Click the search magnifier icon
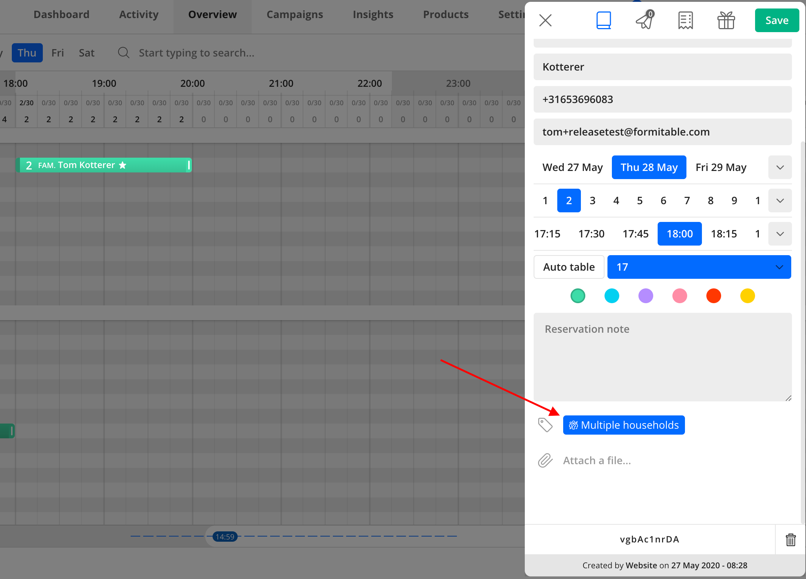 [124, 53]
